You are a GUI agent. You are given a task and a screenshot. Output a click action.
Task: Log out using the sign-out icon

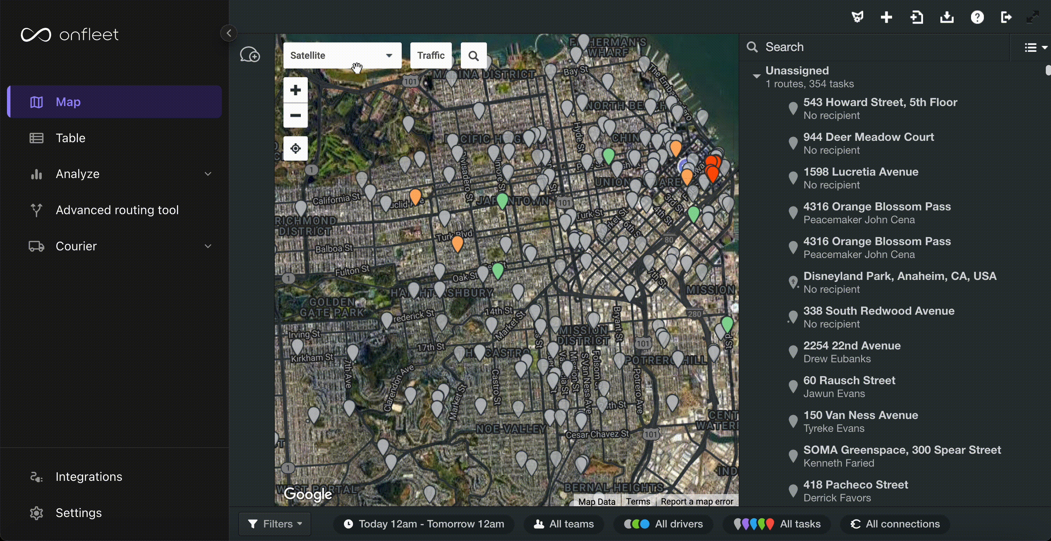[x=1006, y=17]
